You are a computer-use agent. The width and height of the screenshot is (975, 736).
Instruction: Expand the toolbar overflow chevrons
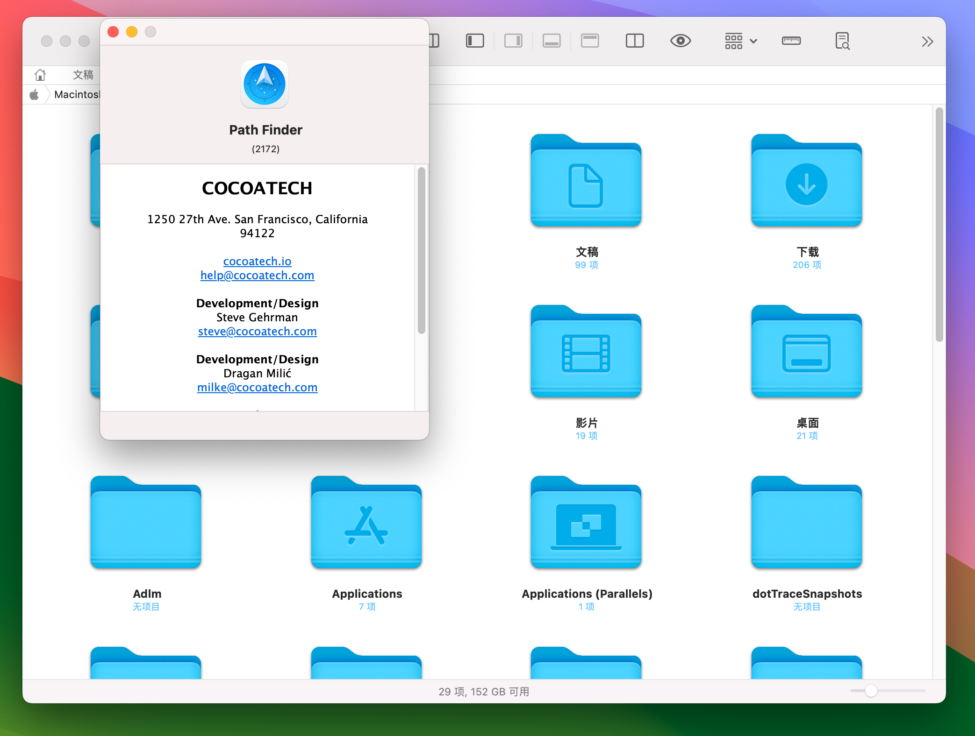tap(927, 41)
